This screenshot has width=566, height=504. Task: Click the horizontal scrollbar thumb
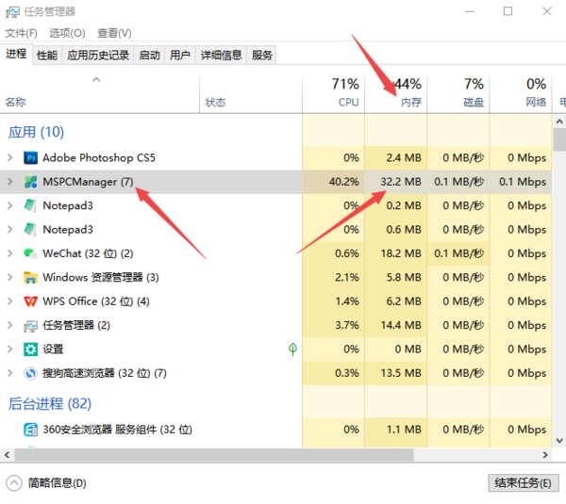click(x=214, y=455)
